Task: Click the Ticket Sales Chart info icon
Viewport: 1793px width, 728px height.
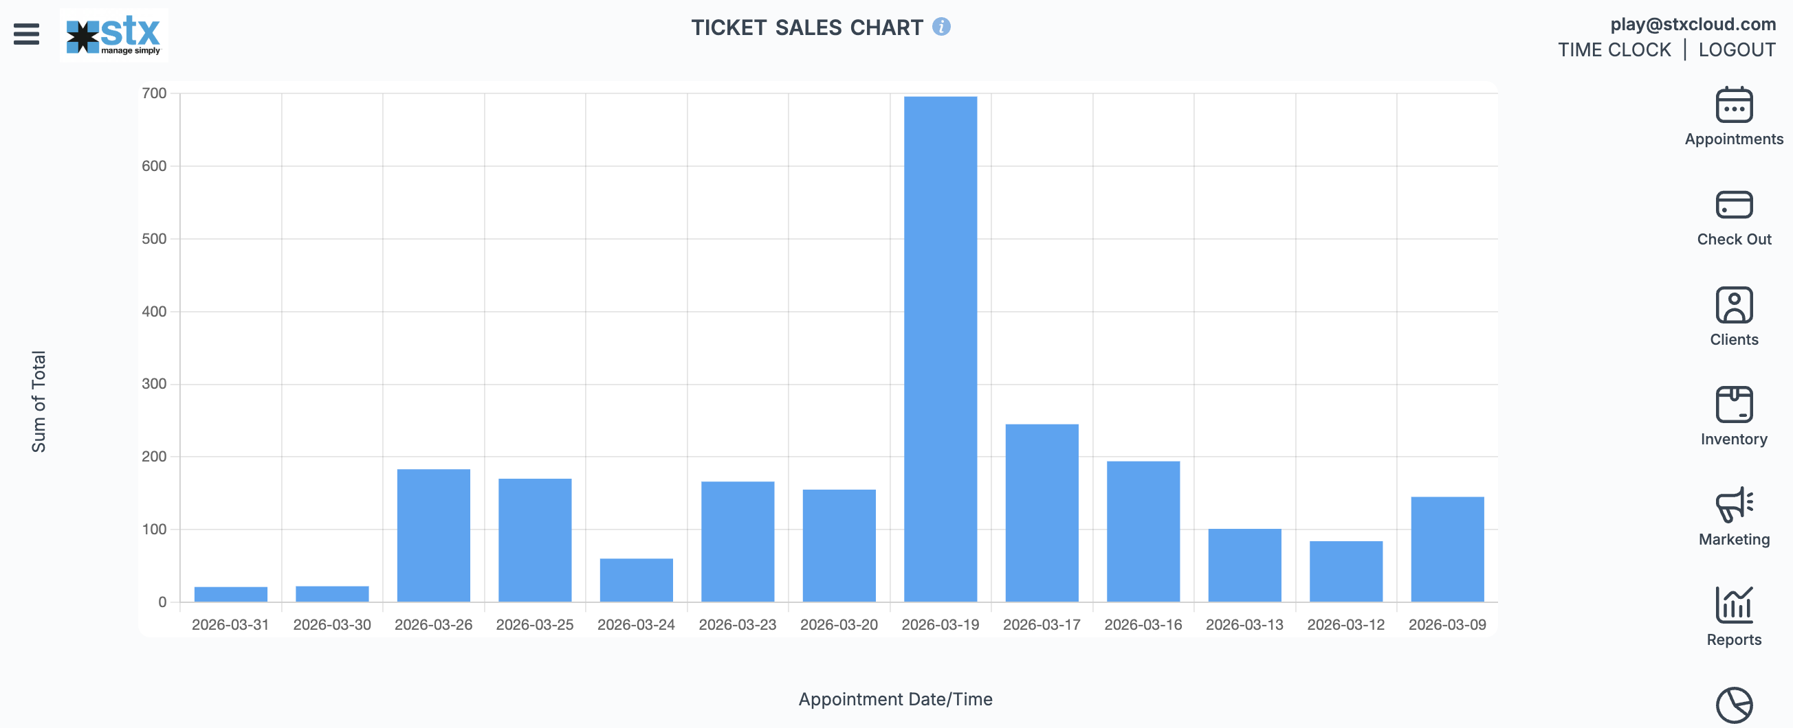Action: click(x=941, y=26)
